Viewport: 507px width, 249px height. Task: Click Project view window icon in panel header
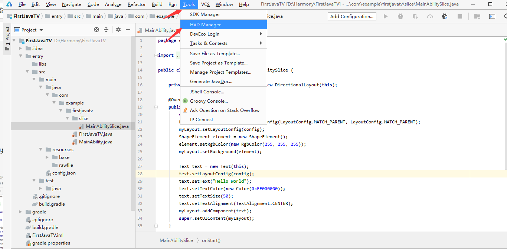coord(17,30)
